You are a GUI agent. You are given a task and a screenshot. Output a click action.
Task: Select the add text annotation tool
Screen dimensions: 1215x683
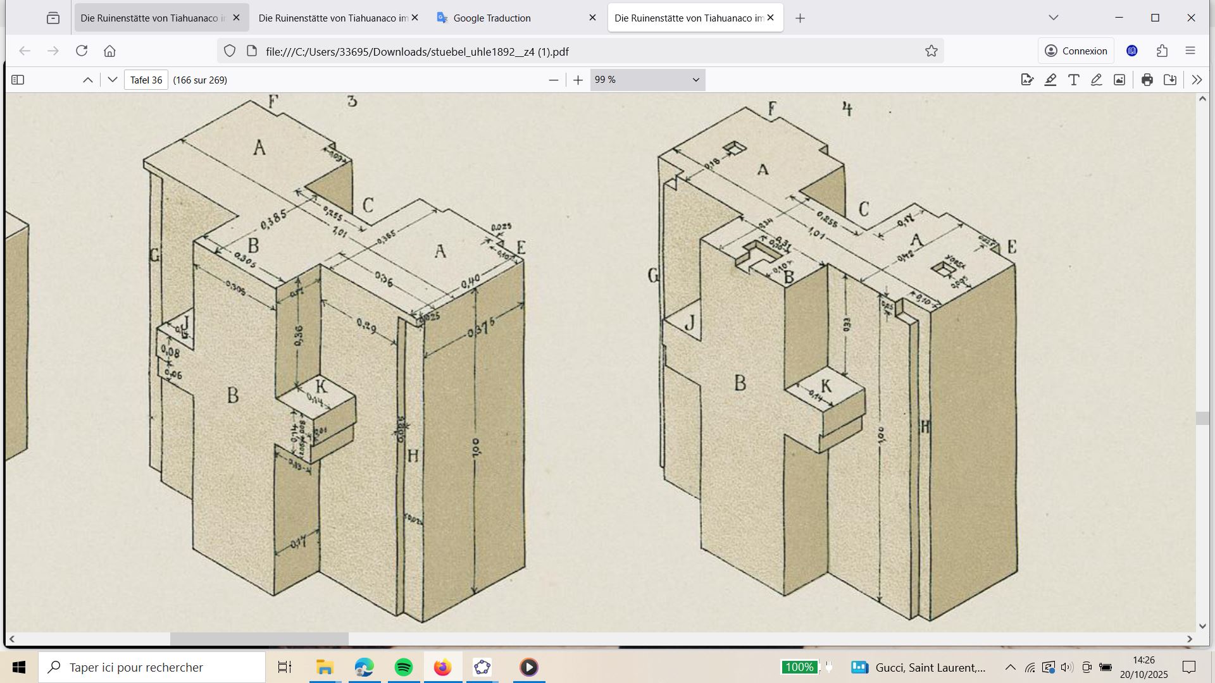1074,80
